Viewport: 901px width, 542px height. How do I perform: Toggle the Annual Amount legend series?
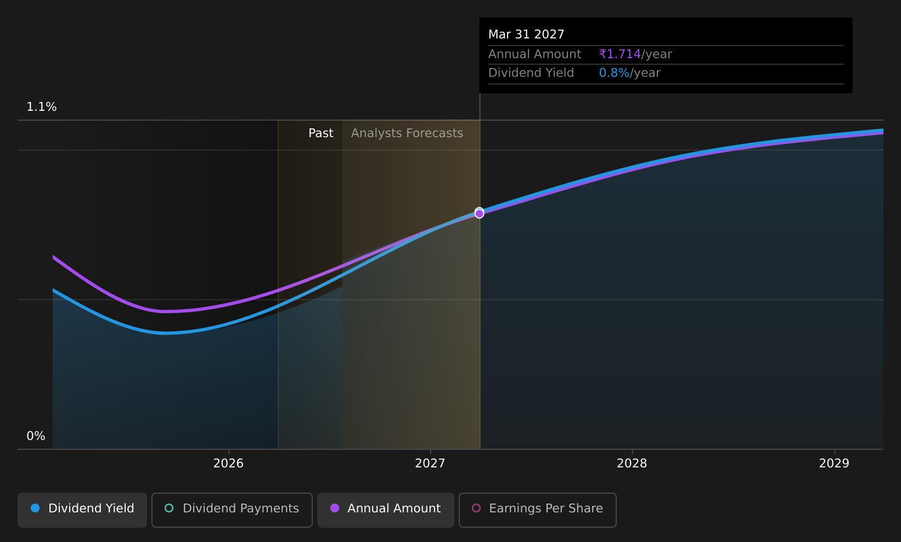386,510
